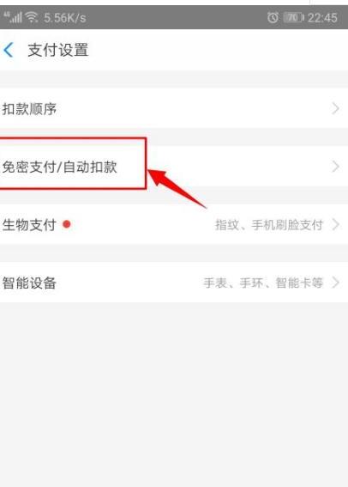Tap the 指纹、手机刷脸支付 description text
The image size is (348, 487).
coord(269,224)
